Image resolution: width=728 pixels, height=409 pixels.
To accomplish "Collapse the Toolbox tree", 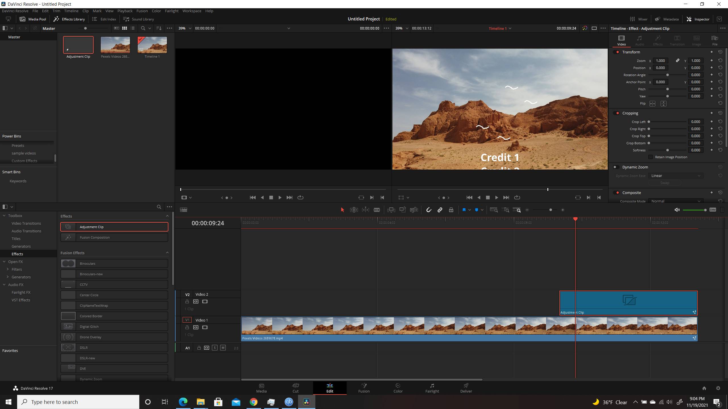I will click(x=4, y=216).
